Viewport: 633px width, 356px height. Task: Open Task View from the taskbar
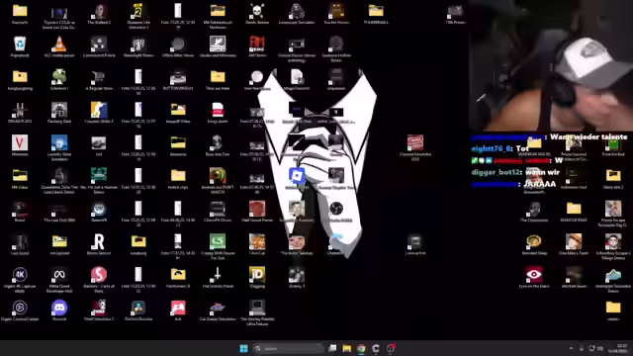332,348
